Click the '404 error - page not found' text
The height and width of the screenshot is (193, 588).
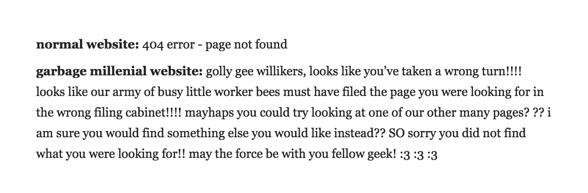(215, 45)
